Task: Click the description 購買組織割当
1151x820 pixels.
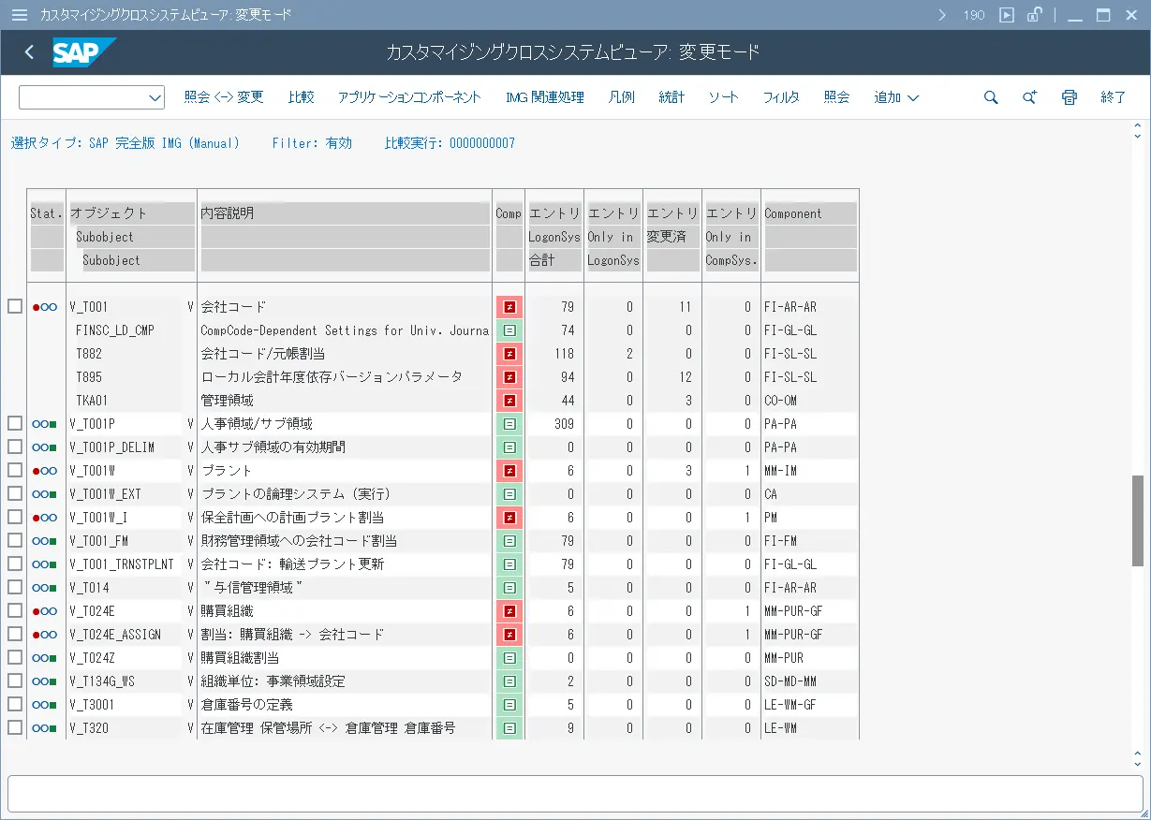Action: [240, 658]
